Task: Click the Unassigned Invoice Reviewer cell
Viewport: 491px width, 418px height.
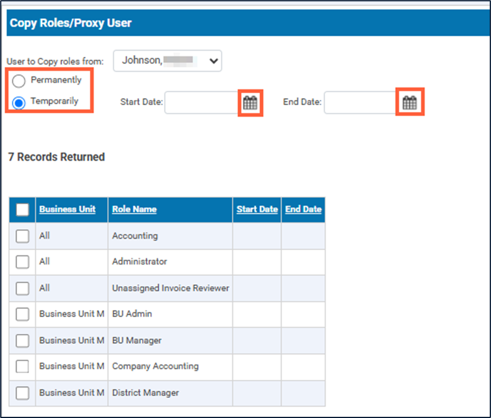Action: click(x=170, y=288)
